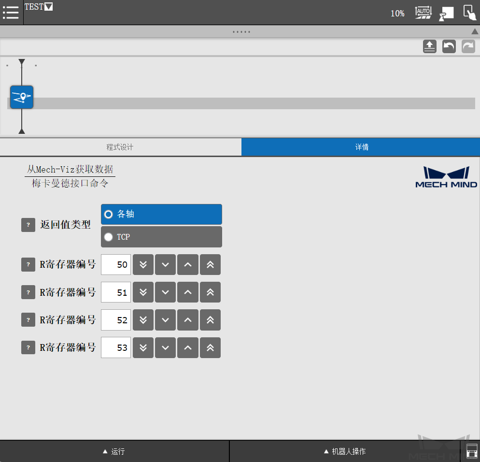Click the robot jog icon in the top bar
Image resolution: width=480 pixels, height=462 pixels.
coord(446,13)
